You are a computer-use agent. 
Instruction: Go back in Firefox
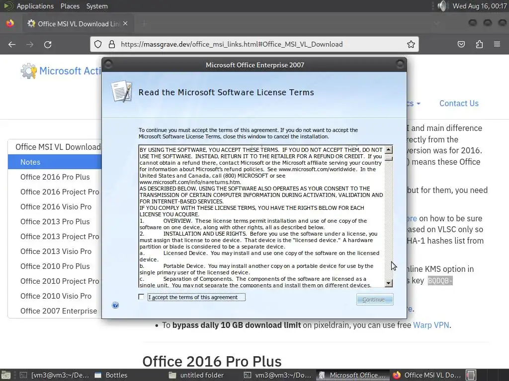pos(12,44)
